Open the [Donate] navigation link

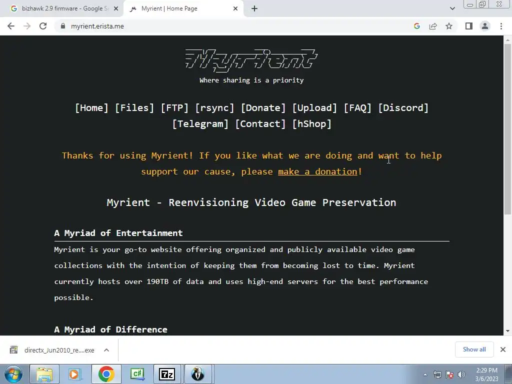(263, 108)
